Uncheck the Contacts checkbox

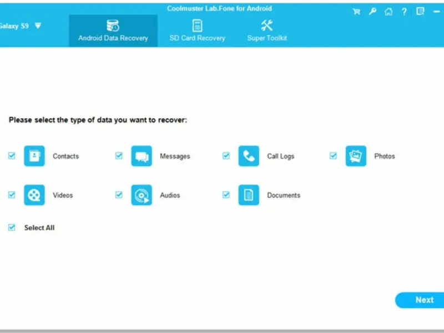tap(12, 156)
